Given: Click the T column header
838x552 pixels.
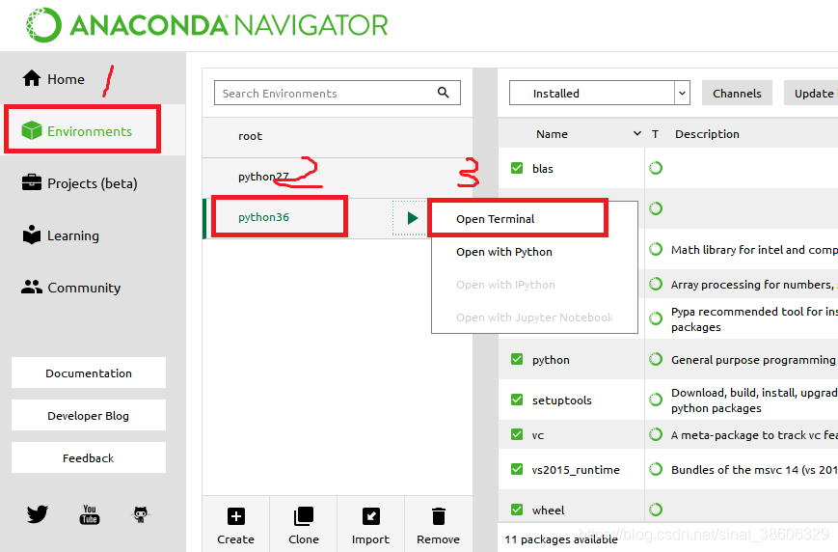Looking at the screenshot, I should 655,134.
